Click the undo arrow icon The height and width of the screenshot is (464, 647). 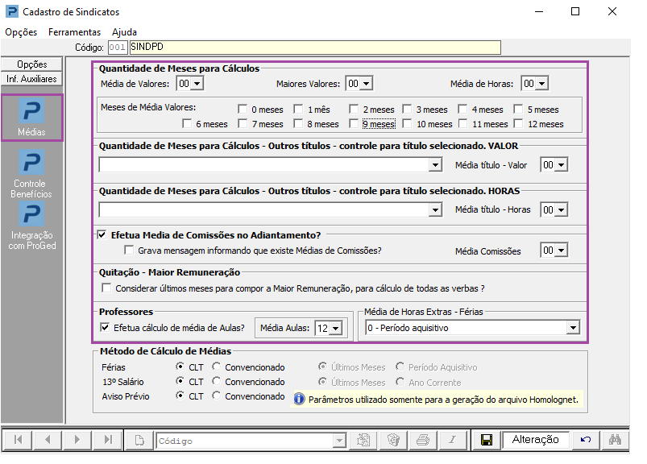585,440
